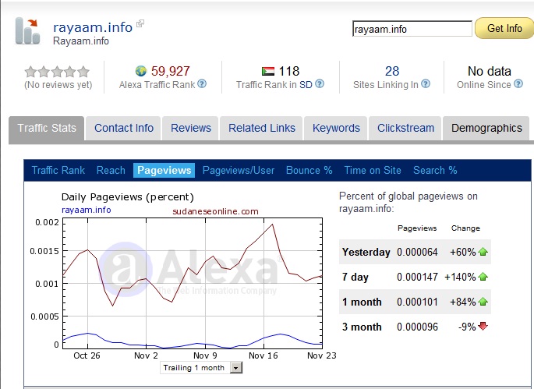Click the Daily Pageviews chart area
The width and height of the screenshot is (534, 389).
point(193,284)
